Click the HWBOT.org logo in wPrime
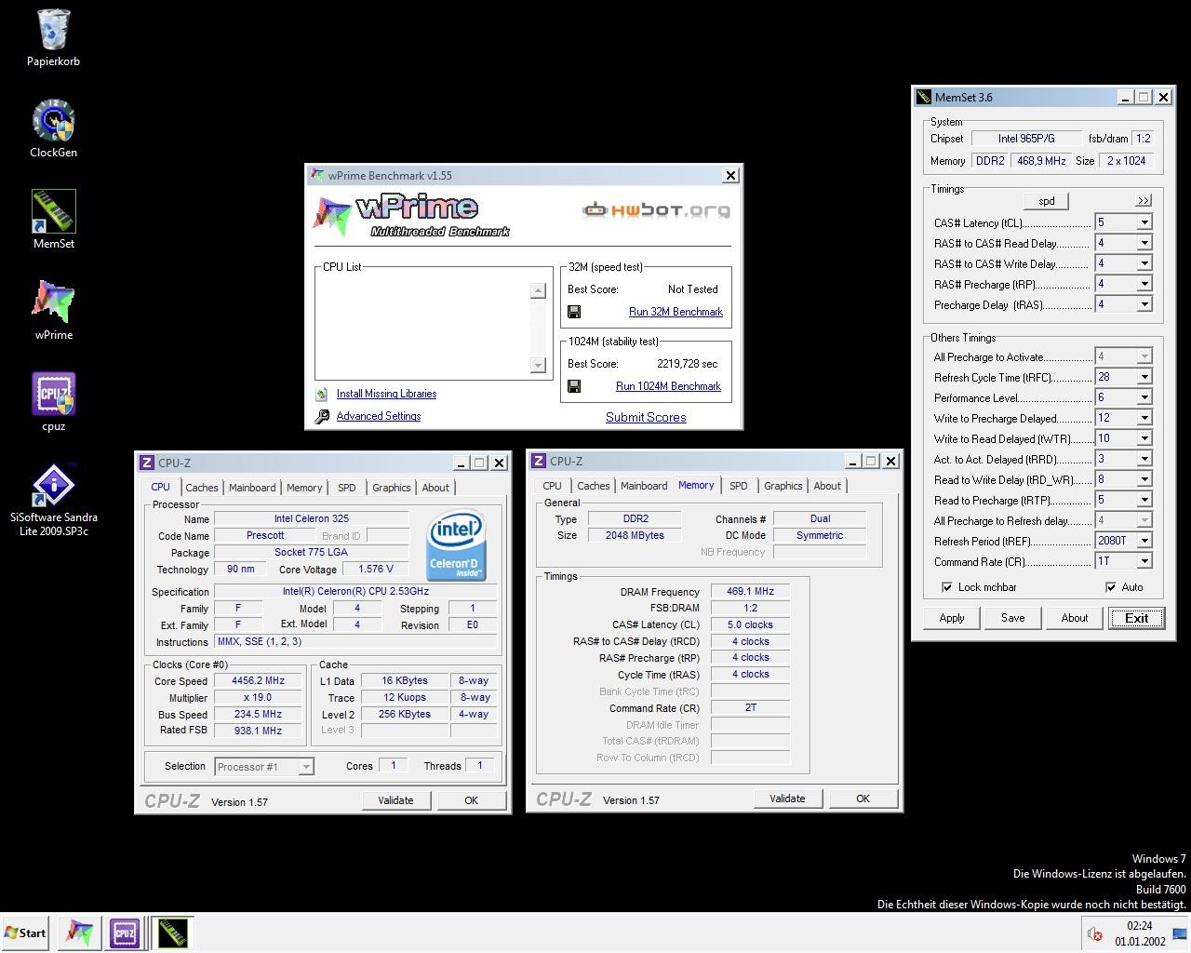 click(656, 210)
